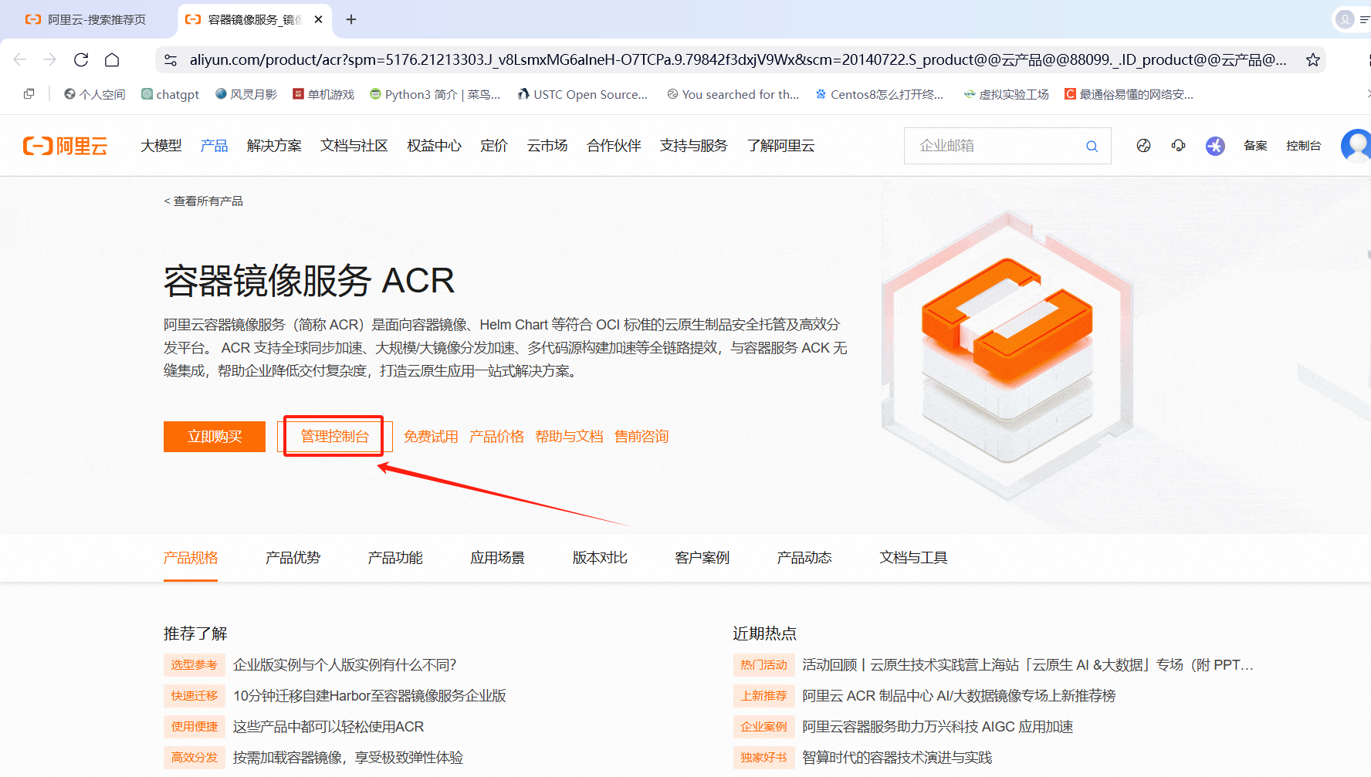
Task: Click the headset support icon
Action: click(1178, 145)
